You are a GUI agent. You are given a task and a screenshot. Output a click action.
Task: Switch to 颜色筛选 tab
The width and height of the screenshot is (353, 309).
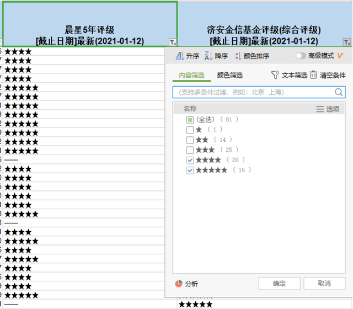pyautogui.click(x=230, y=75)
